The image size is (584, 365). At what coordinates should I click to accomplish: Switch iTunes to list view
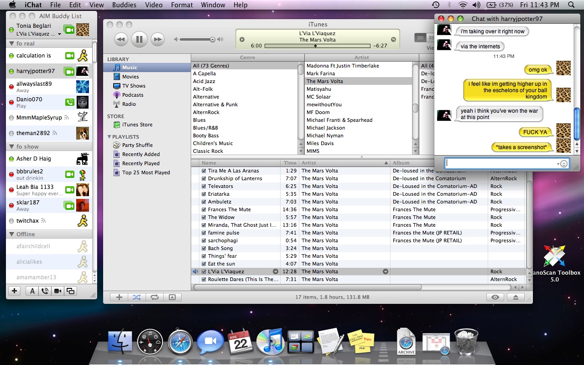pyautogui.click(x=420, y=37)
